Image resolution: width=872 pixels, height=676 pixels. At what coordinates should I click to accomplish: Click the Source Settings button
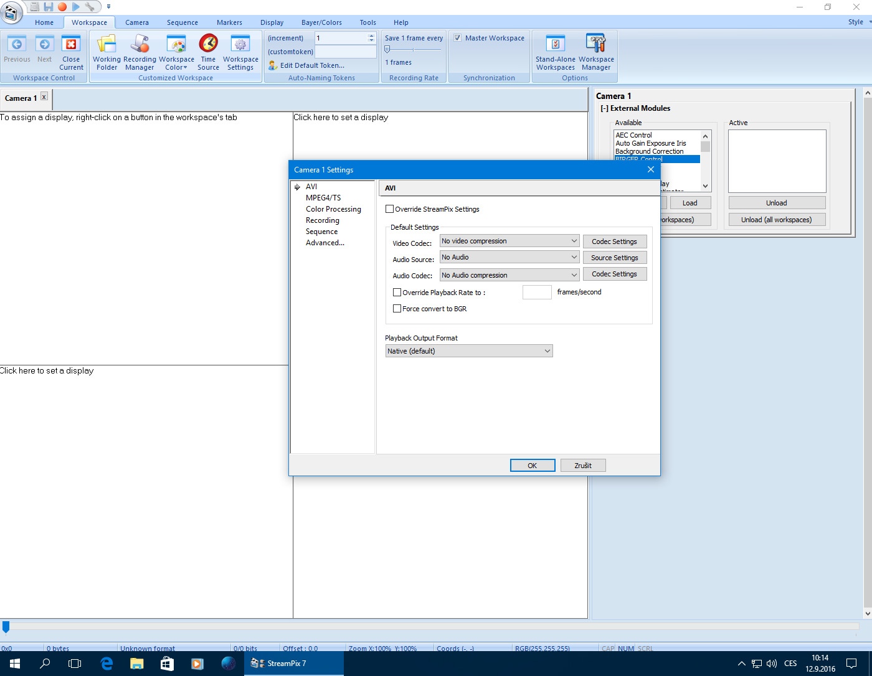[615, 258]
